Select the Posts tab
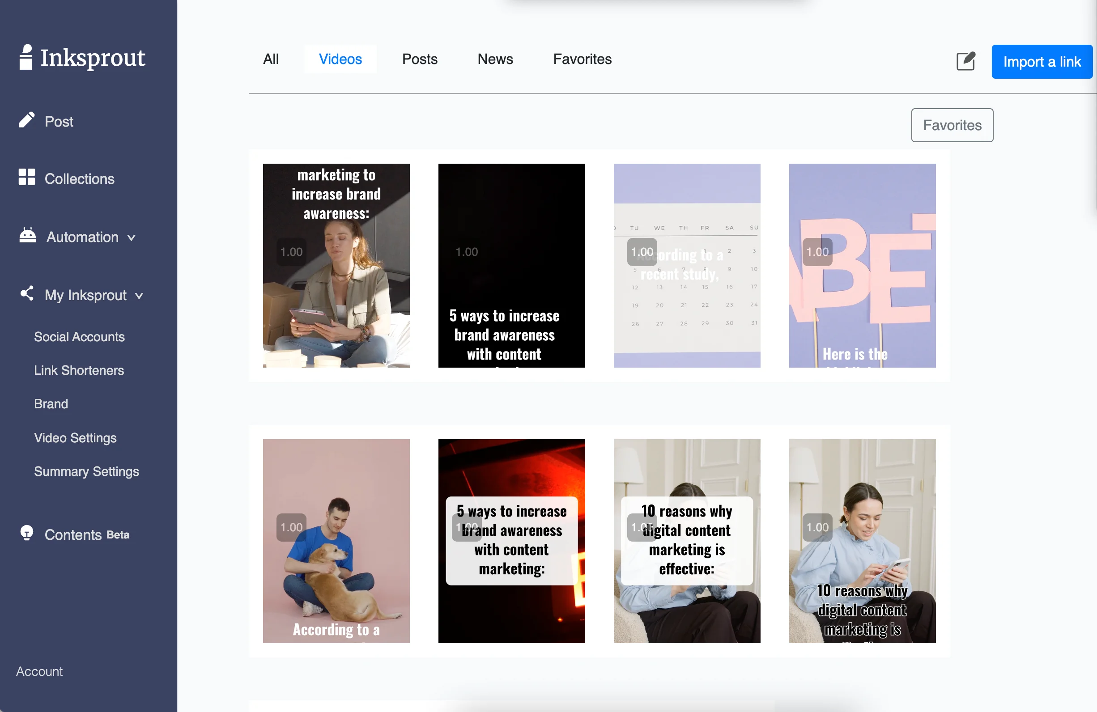Viewport: 1097px width, 712px height. coord(420,59)
